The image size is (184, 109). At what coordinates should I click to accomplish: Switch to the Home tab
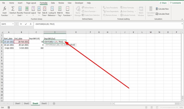[x=12, y=3]
